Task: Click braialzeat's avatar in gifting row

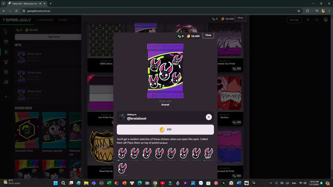Action: click(122, 117)
